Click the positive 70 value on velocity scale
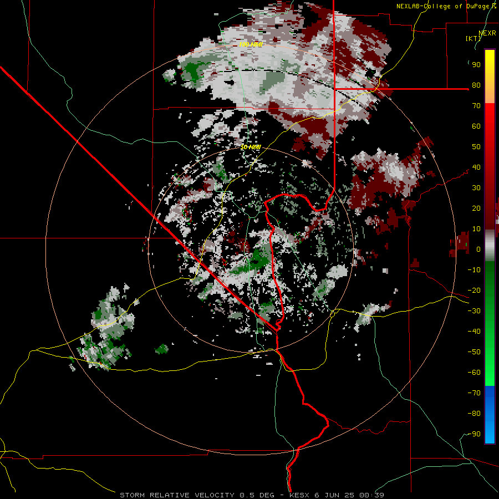Image resolution: width=499 pixels, height=499 pixels. (476, 106)
